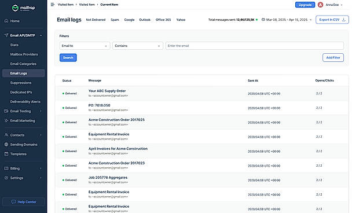Click Total messages sent counter

pyautogui.click(x=233, y=20)
